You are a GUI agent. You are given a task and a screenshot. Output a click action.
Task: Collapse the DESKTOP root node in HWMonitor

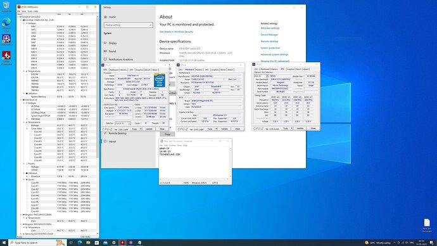[x=18, y=17]
